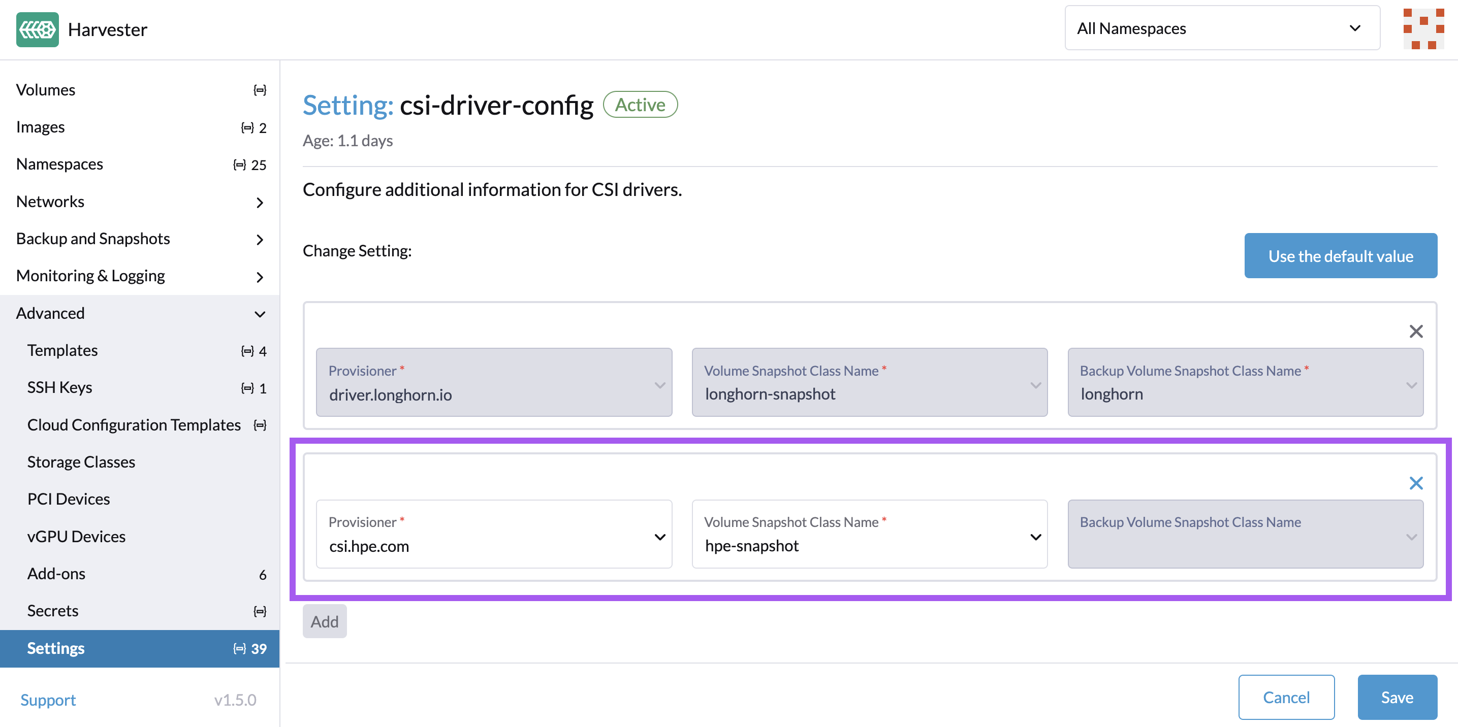Click the Volumes namespaced icon
The width and height of the screenshot is (1458, 727).
[x=260, y=90]
